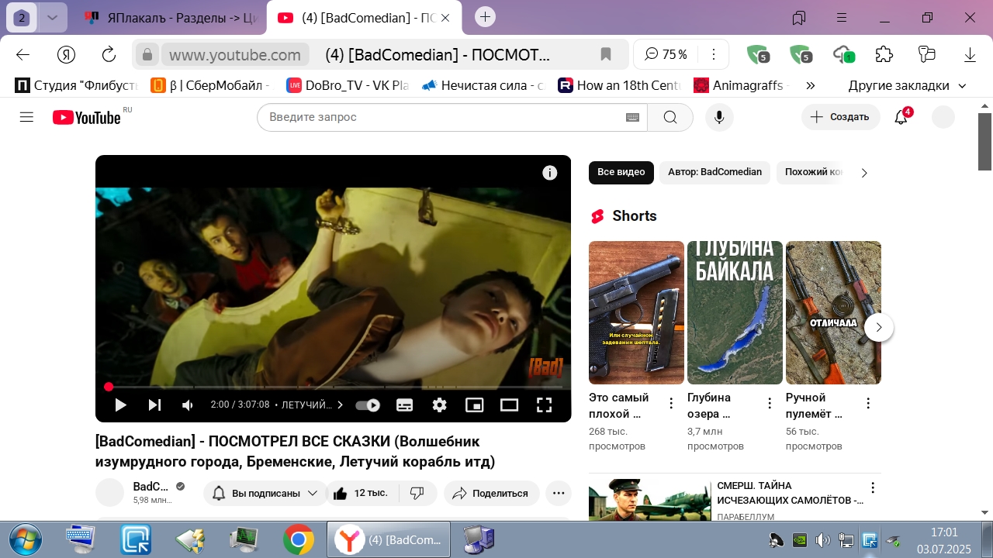Open the BadComedian channel avatar
Screen dimensions: 993x558
(109, 492)
